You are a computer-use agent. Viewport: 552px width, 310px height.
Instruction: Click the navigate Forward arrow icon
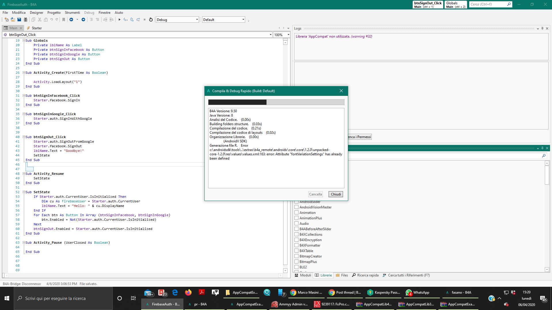coord(83,20)
